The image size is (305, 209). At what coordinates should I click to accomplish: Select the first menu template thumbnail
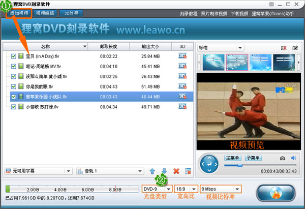pyautogui.click(x=213, y=62)
